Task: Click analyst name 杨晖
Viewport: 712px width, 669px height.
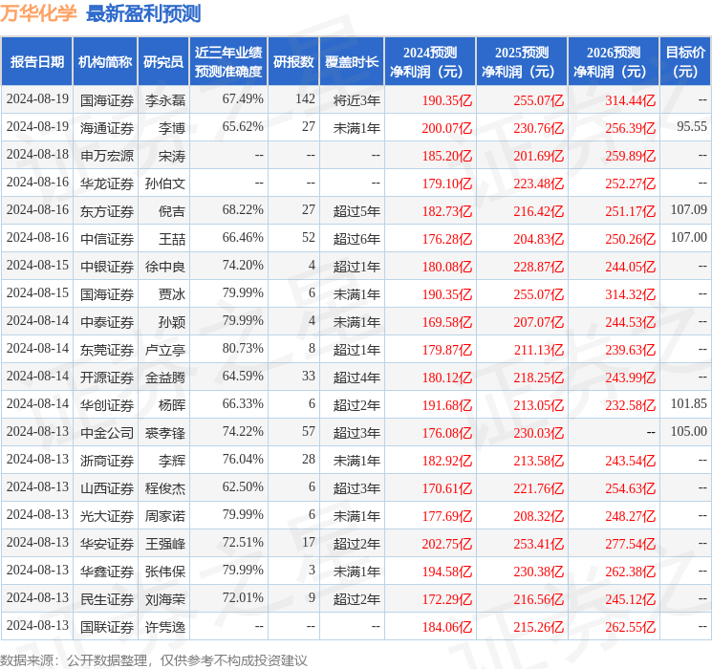Action: [172, 405]
